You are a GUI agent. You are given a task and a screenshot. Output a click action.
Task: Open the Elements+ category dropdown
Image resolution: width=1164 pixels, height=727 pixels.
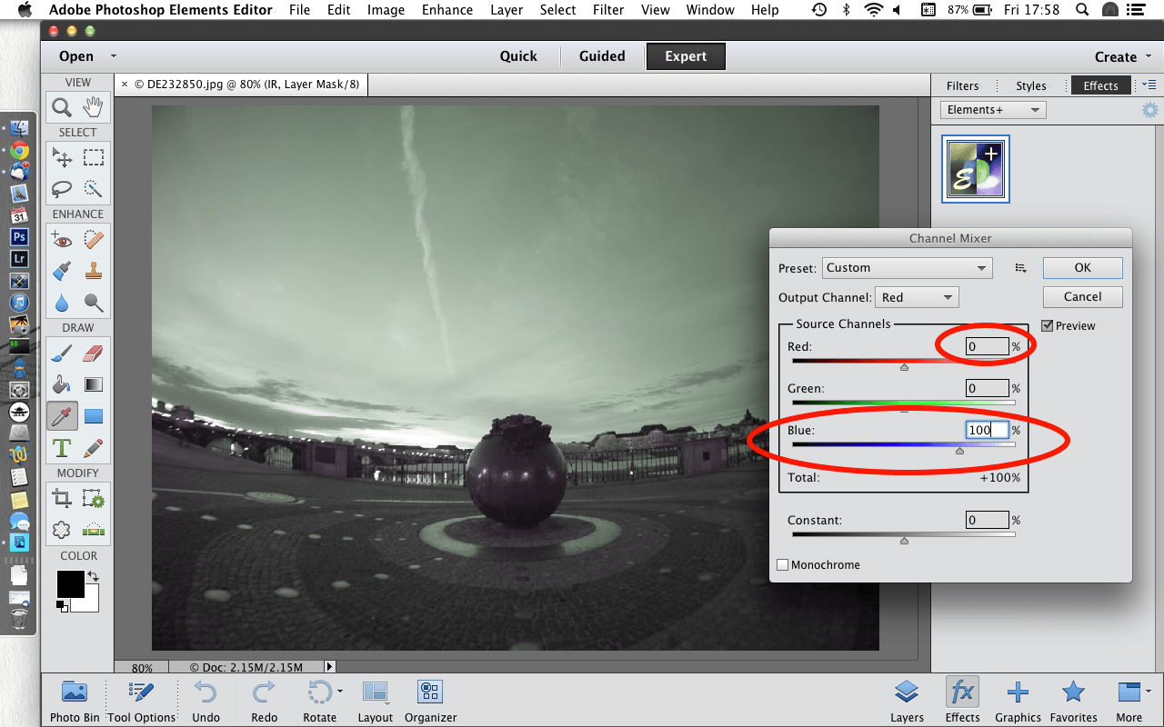click(993, 110)
